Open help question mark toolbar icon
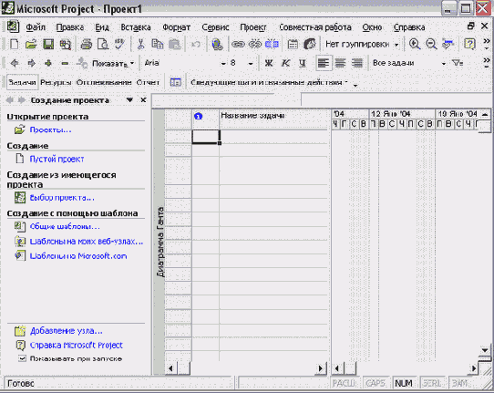The image size is (494, 393). click(469, 44)
